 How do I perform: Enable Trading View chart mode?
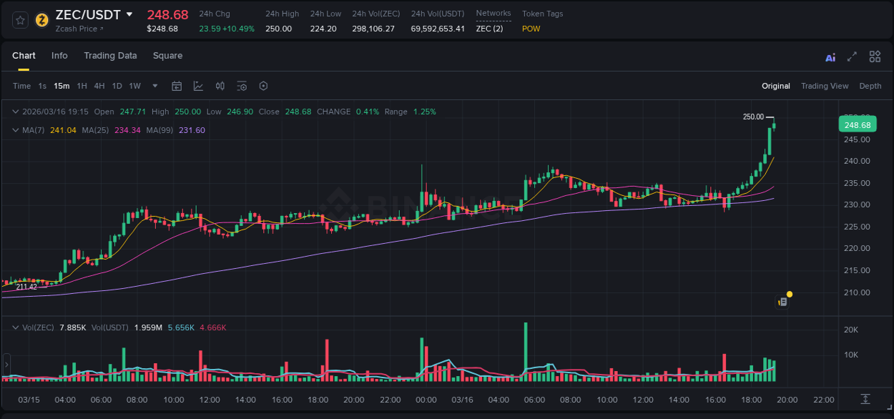pos(825,86)
